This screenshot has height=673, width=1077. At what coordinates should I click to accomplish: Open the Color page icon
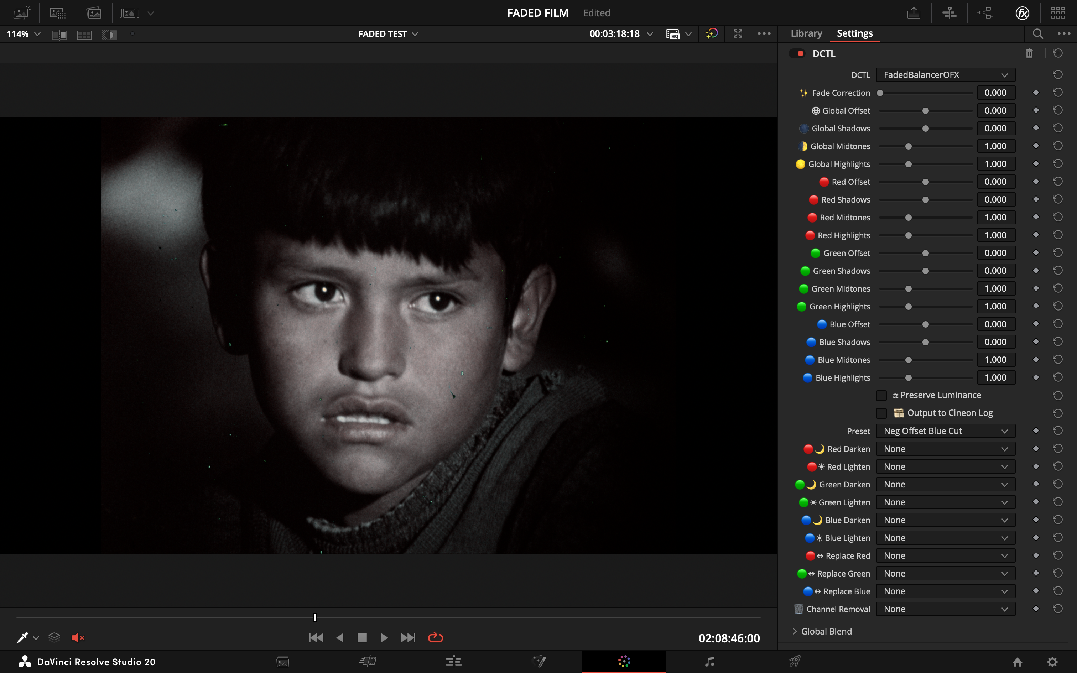[x=624, y=662]
